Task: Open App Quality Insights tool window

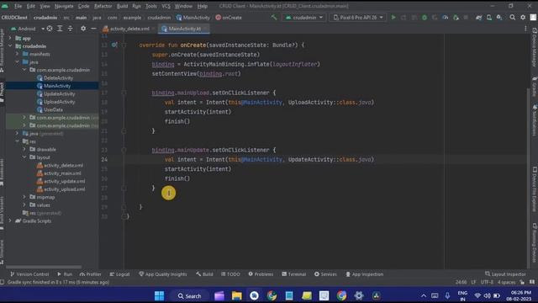Action: (163, 274)
